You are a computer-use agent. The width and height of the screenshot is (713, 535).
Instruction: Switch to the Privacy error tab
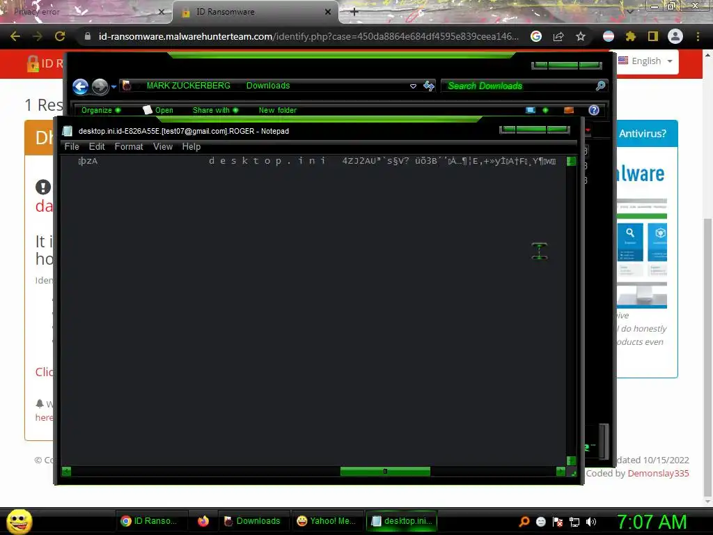point(86,12)
